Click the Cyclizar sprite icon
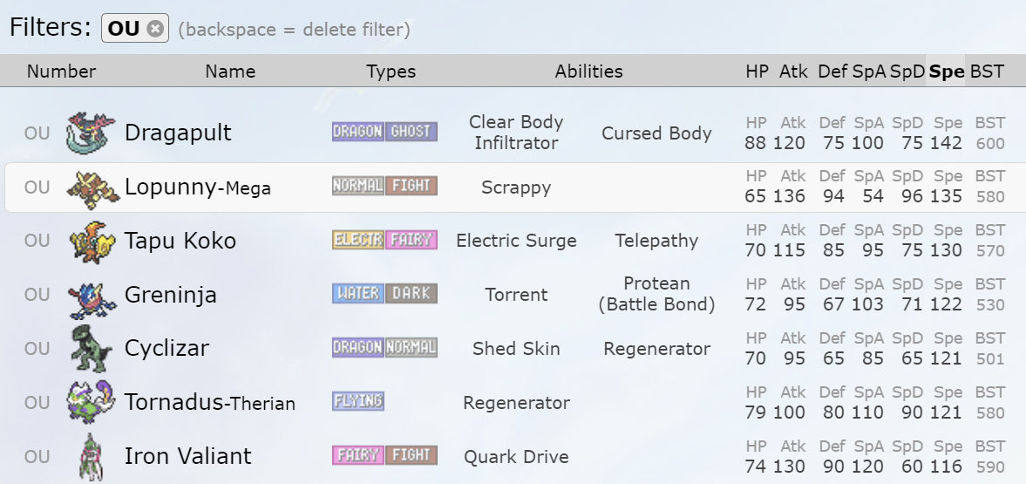1026x484 pixels. [91, 349]
